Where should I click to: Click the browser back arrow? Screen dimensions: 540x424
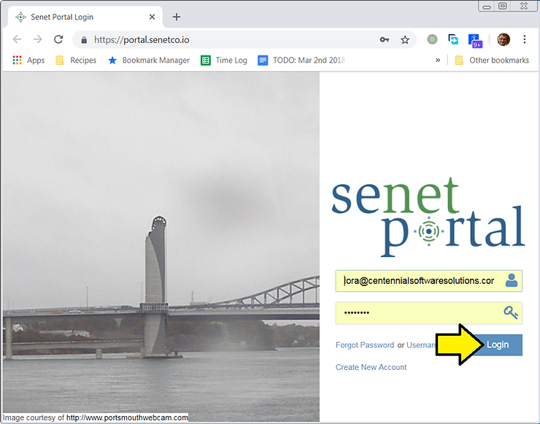point(18,39)
